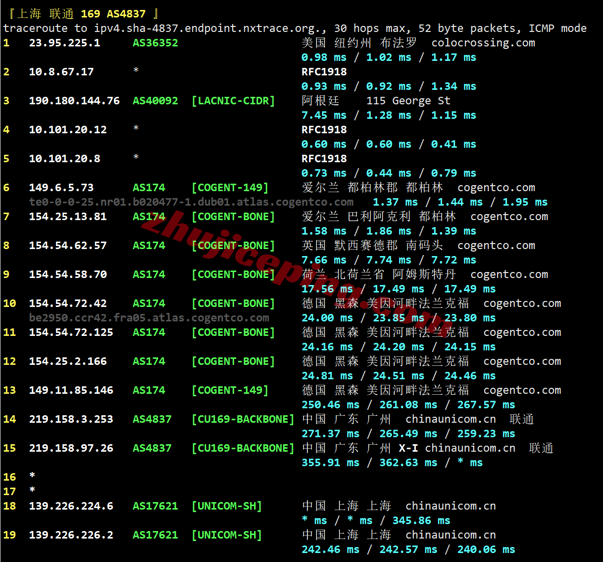603x562 pixels.
Task: Click the [UNICOM-SH] tag on hop 18
Action: coord(227,506)
